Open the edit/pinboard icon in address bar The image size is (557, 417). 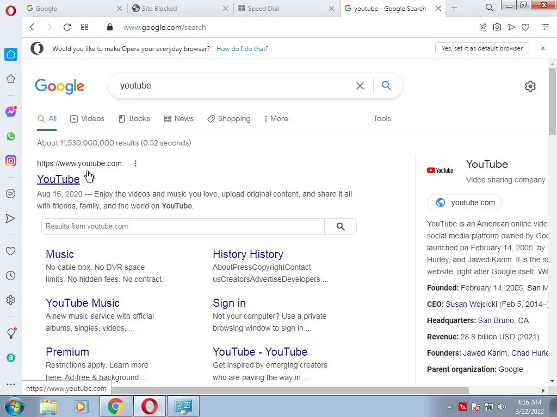[x=483, y=27]
